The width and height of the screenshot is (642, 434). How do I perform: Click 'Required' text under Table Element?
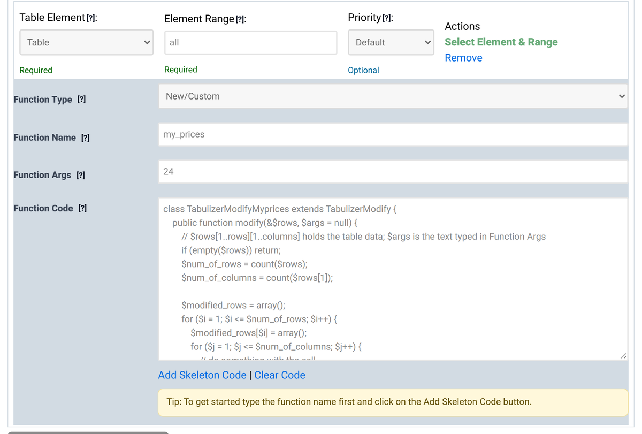tap(36, 70)
